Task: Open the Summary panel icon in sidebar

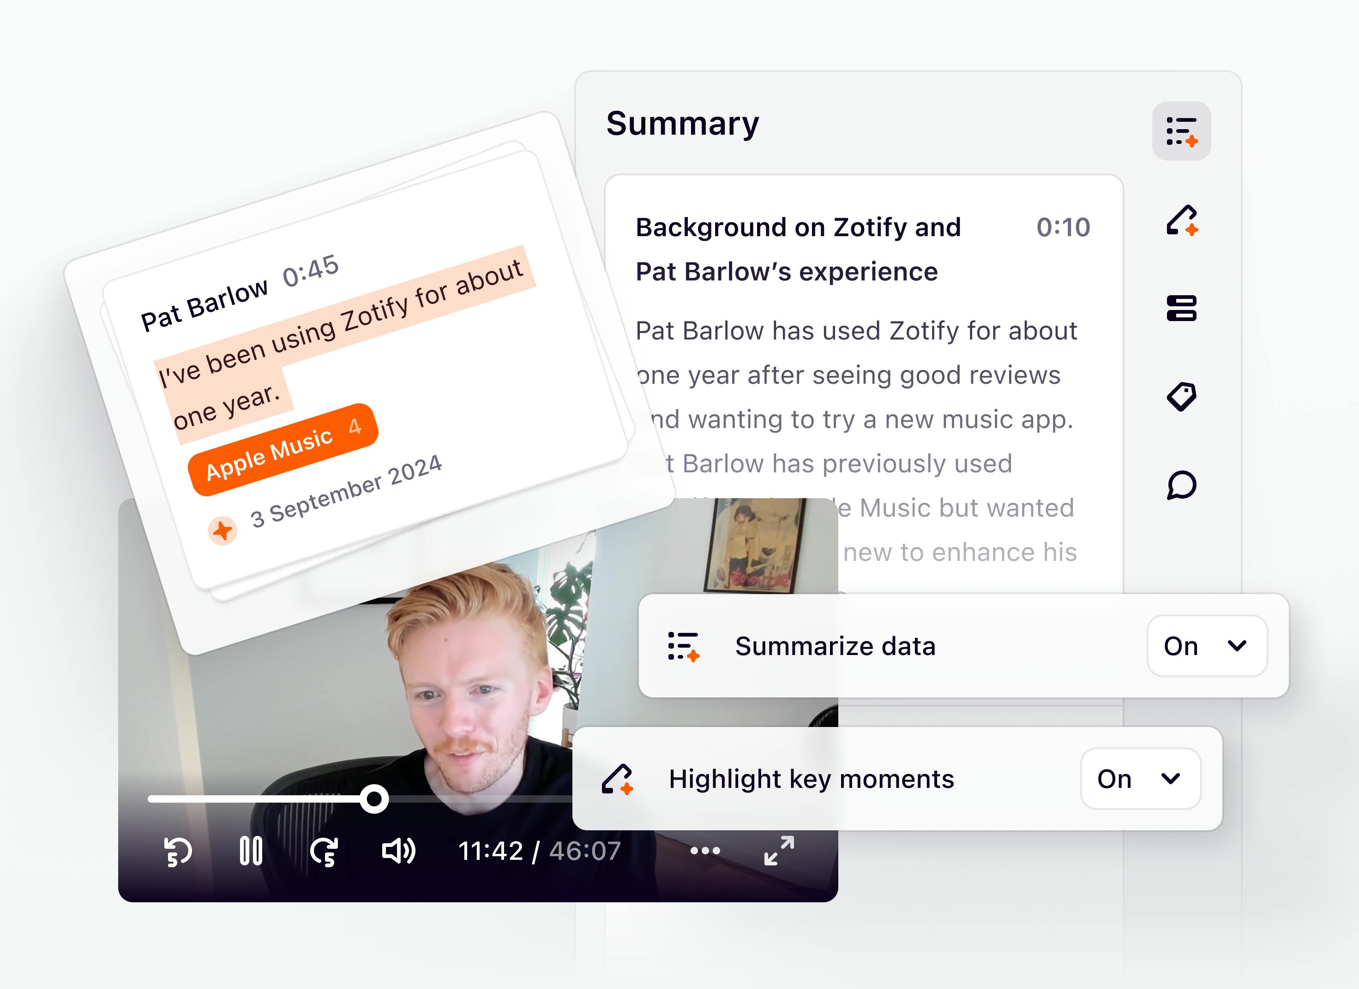Action: [1181, 131]
